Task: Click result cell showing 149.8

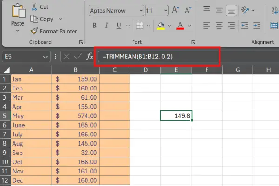Action: [176, 115]
